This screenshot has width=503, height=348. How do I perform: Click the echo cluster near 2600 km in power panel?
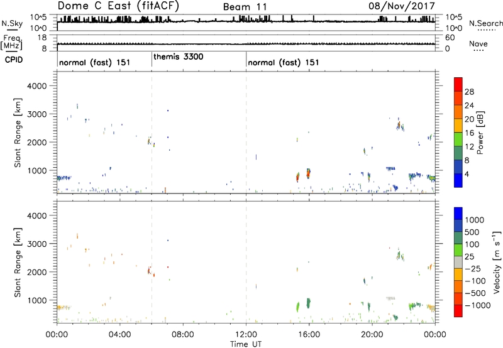399,125
